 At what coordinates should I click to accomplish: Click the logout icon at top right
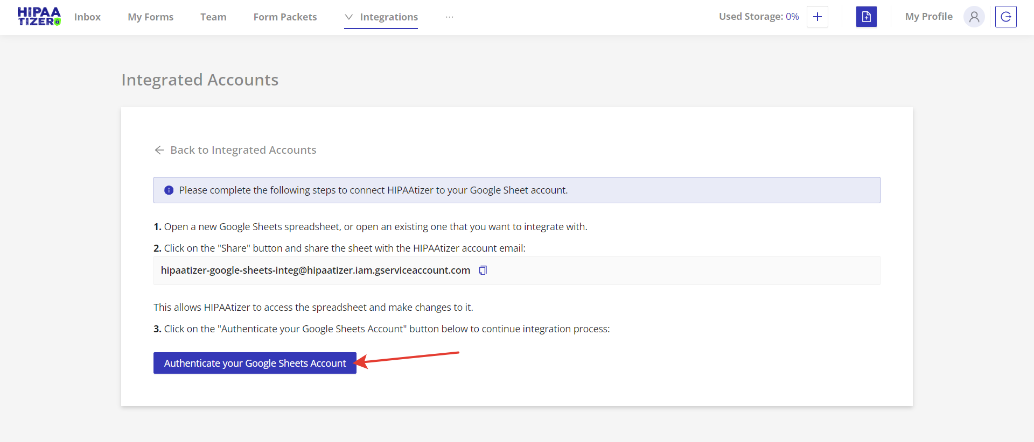coord(1005,17)
